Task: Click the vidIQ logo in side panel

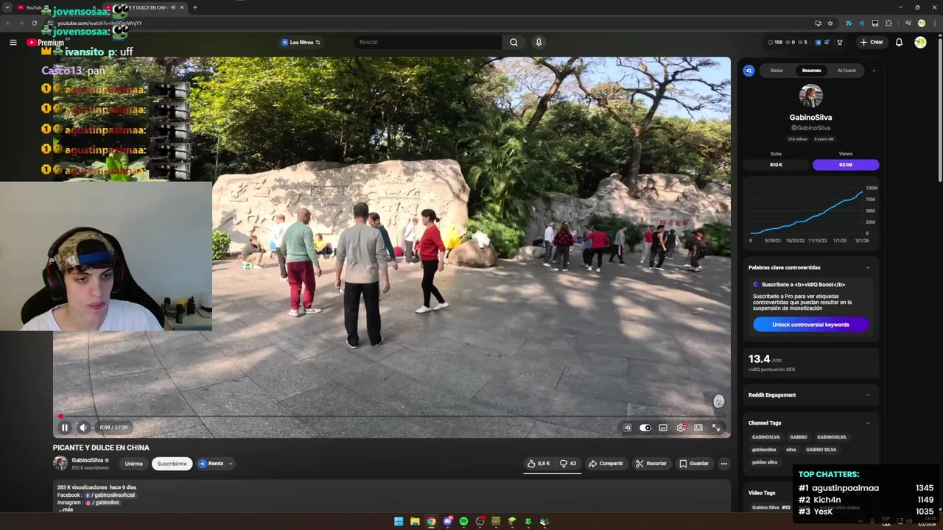Action: (x=749, y=71)
